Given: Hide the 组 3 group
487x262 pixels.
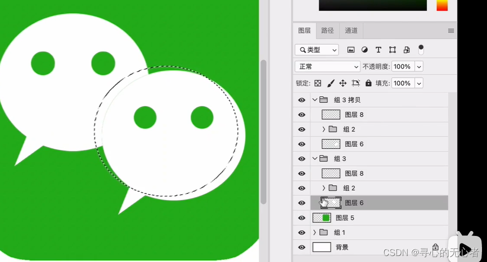Looking at the screenshot, I should coord(301,159).
